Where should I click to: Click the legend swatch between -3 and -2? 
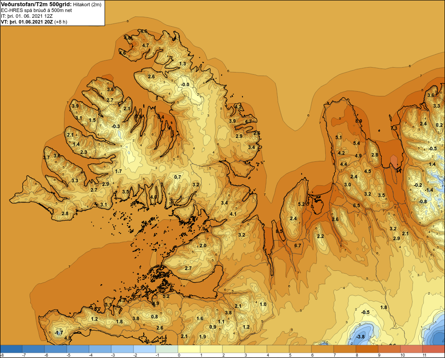(122, 349)
